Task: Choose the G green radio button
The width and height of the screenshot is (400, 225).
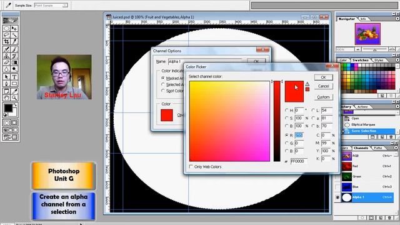Action: [x=286, y=143]
